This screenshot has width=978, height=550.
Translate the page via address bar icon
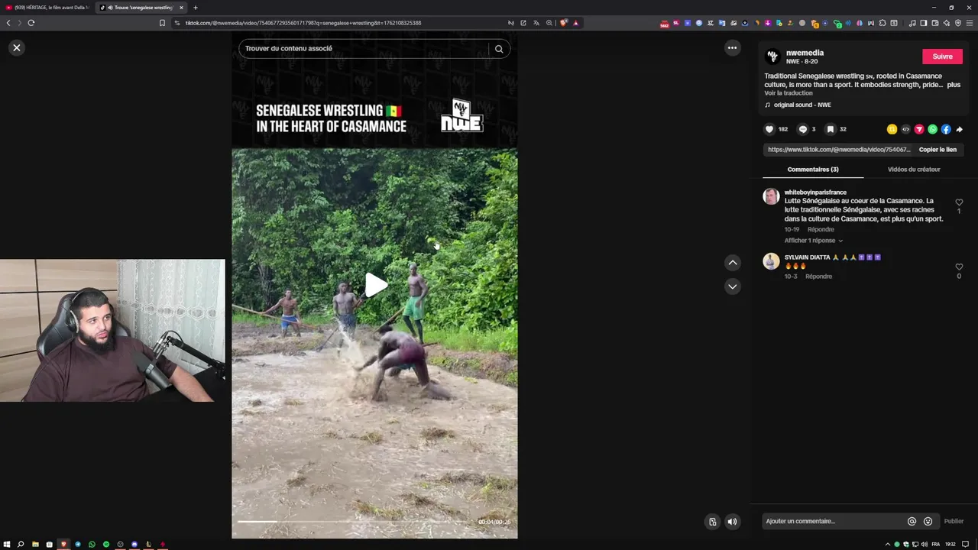click(536, 23)
